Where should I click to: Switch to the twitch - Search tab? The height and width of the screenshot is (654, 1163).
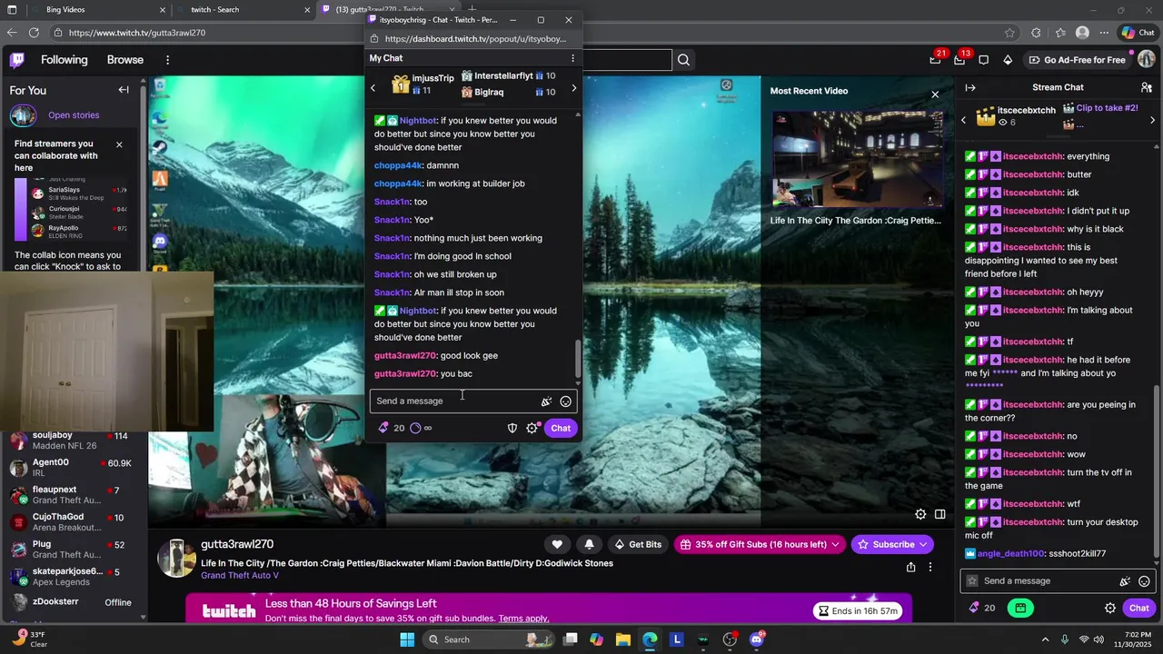tap(243, 10)
